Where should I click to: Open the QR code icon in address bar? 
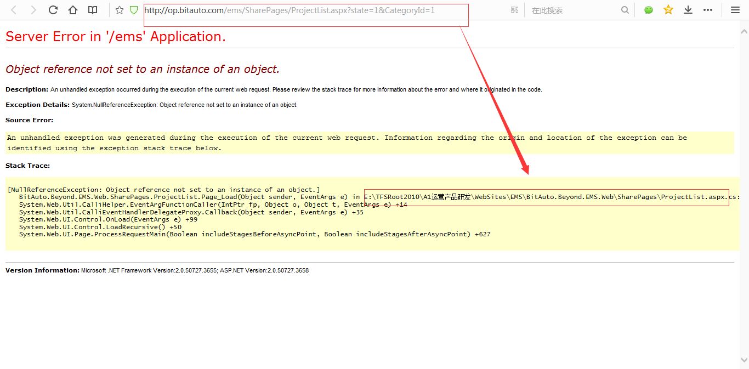(514, 10)
